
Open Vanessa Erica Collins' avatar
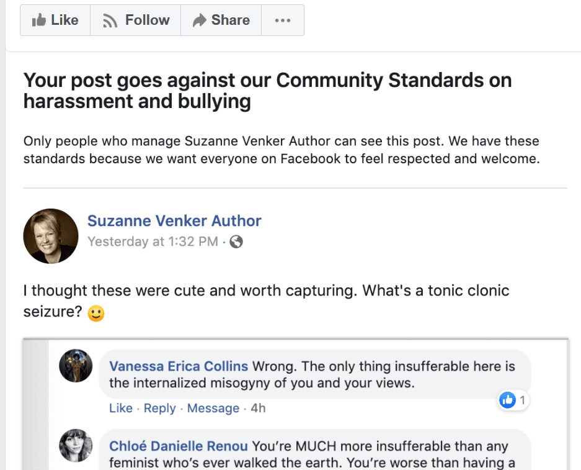coord(76,366)
